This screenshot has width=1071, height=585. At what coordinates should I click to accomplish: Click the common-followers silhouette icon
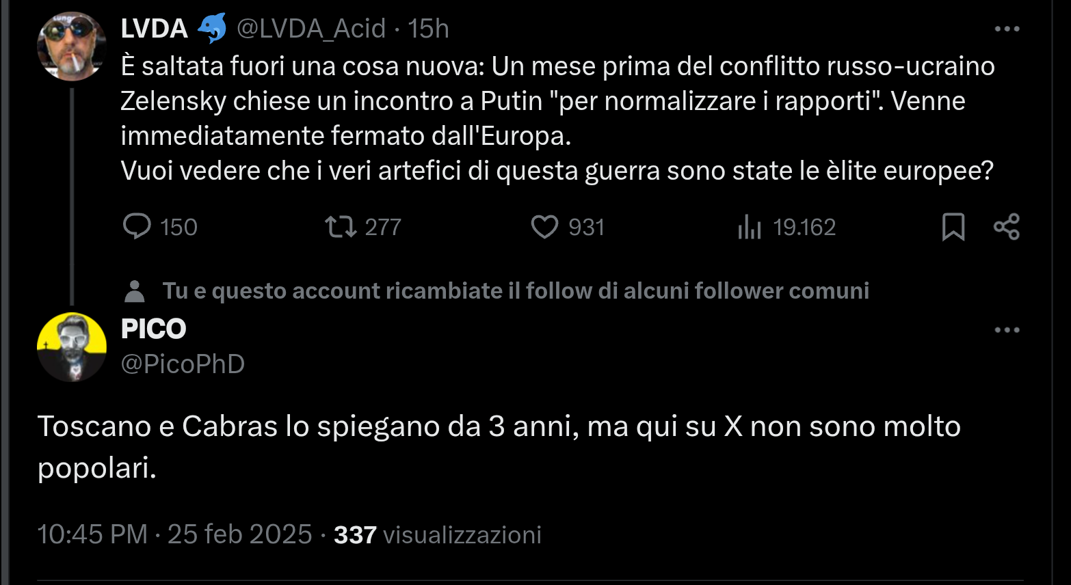[134, 290]
